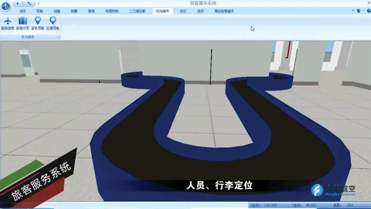Click the last quick access toolbar icon
Image resolution: width=371 pixels, height=209 pixels.
29,3
